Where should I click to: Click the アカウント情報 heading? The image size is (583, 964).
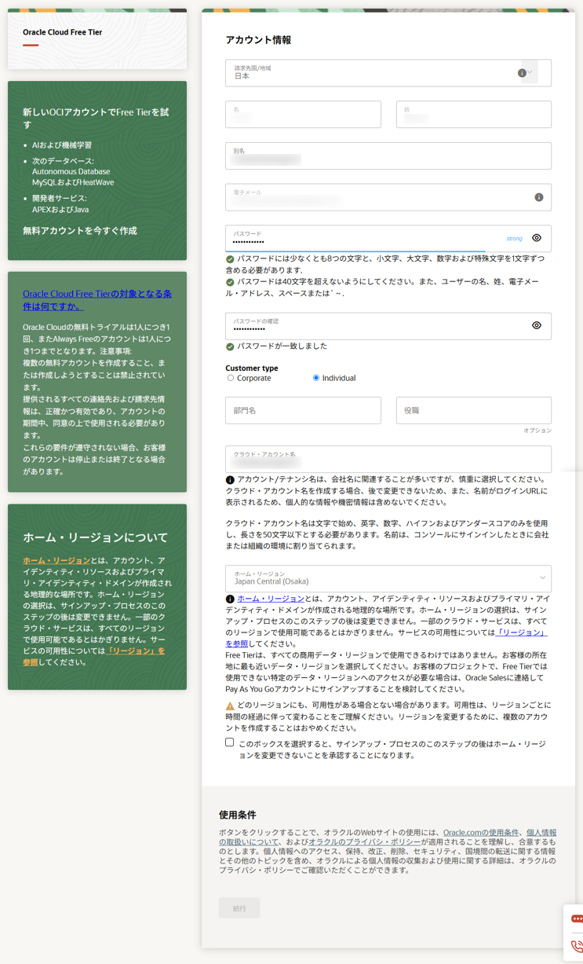(x=258, y=40)
